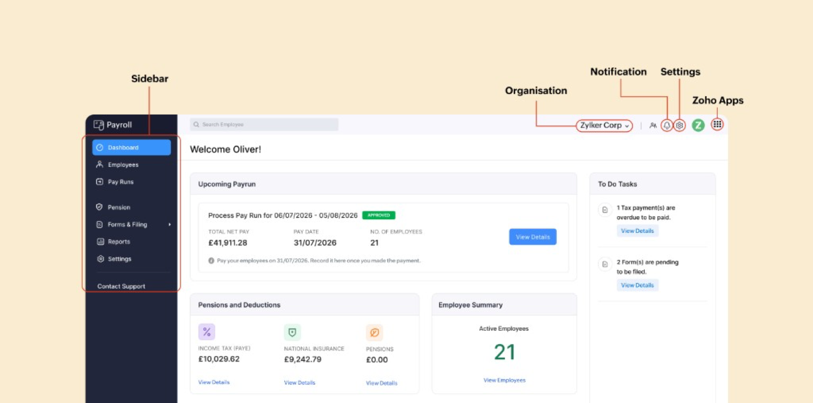The image size is (813, 403).
Task: Click the Employees person icon in sidebar
Action: coord(99,165)
